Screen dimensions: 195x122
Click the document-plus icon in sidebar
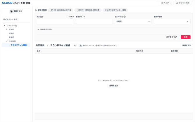coord(11,11)
